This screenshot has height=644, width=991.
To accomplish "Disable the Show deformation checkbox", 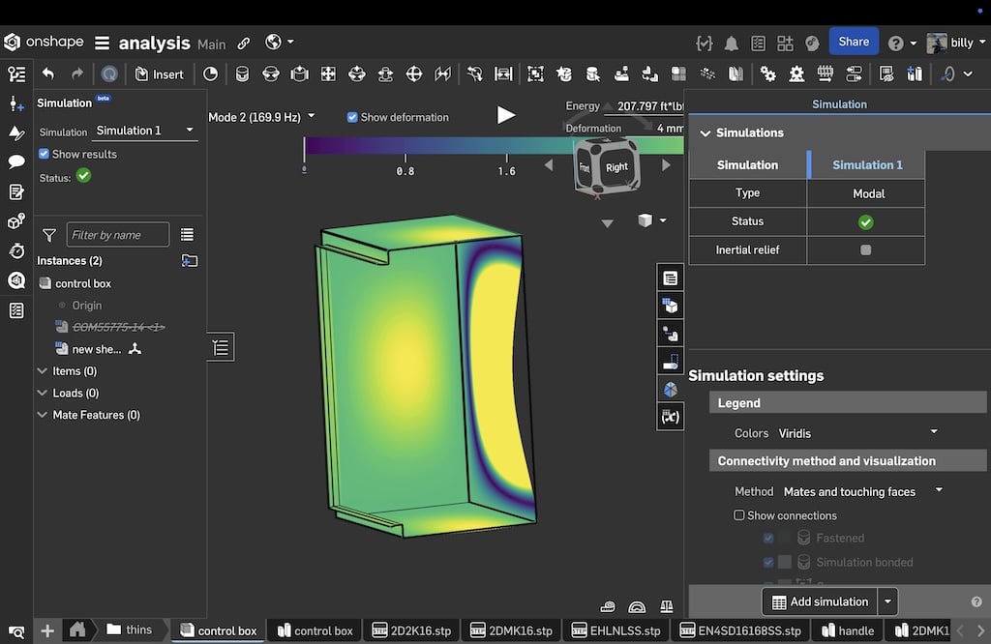I will (352, 117).
